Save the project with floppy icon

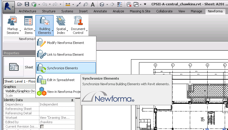click(27, 4)
